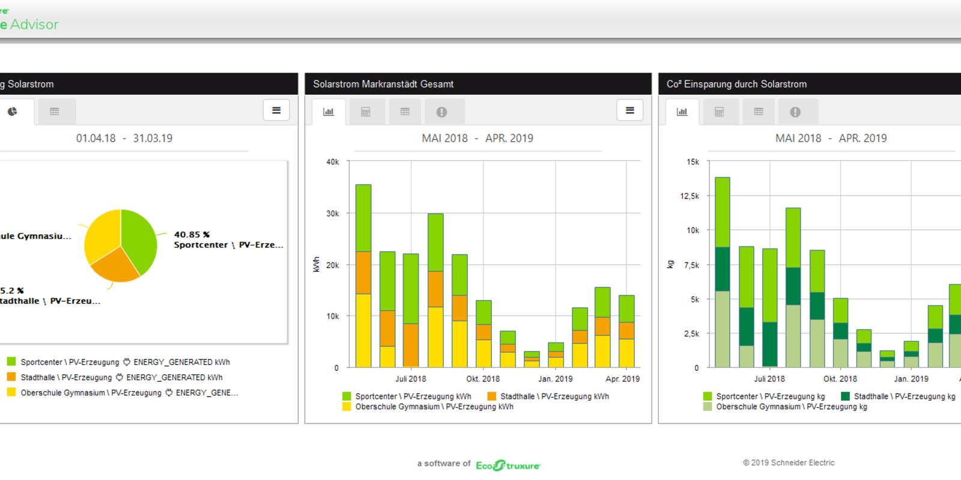Toggle Stadthalle PV-Erzeugung kg legend item
The height and width of the screenshot is (480, 961).
point(898,397)
